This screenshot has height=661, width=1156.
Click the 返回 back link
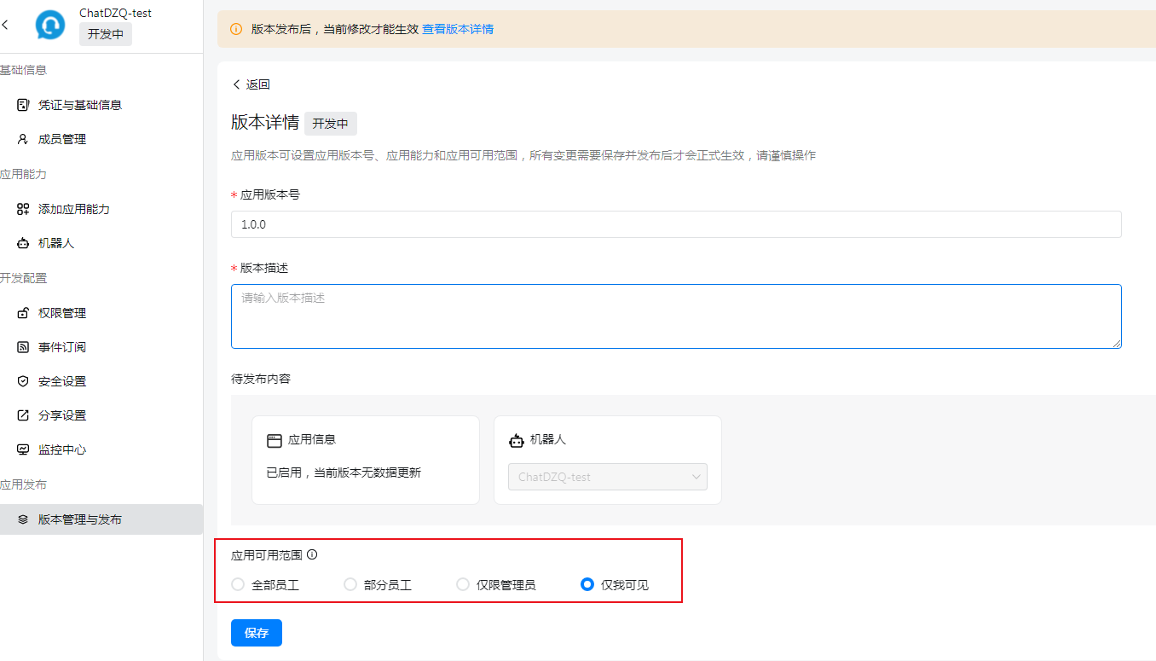(251, 84)
